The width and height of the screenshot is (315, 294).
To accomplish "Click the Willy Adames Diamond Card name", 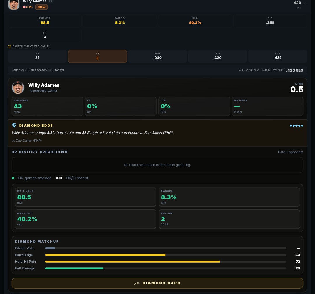I will coord(44,85).
